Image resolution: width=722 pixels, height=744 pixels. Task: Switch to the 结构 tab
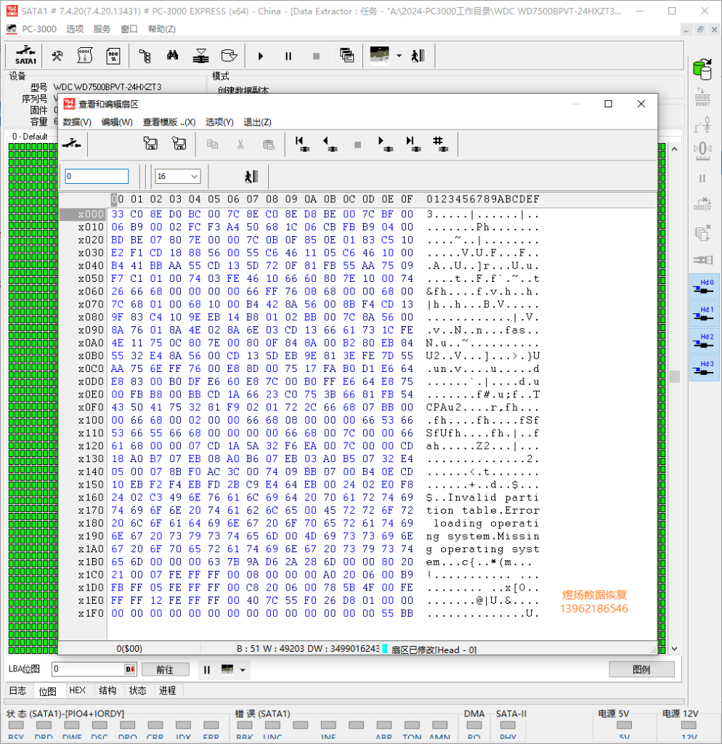[108, 690]
